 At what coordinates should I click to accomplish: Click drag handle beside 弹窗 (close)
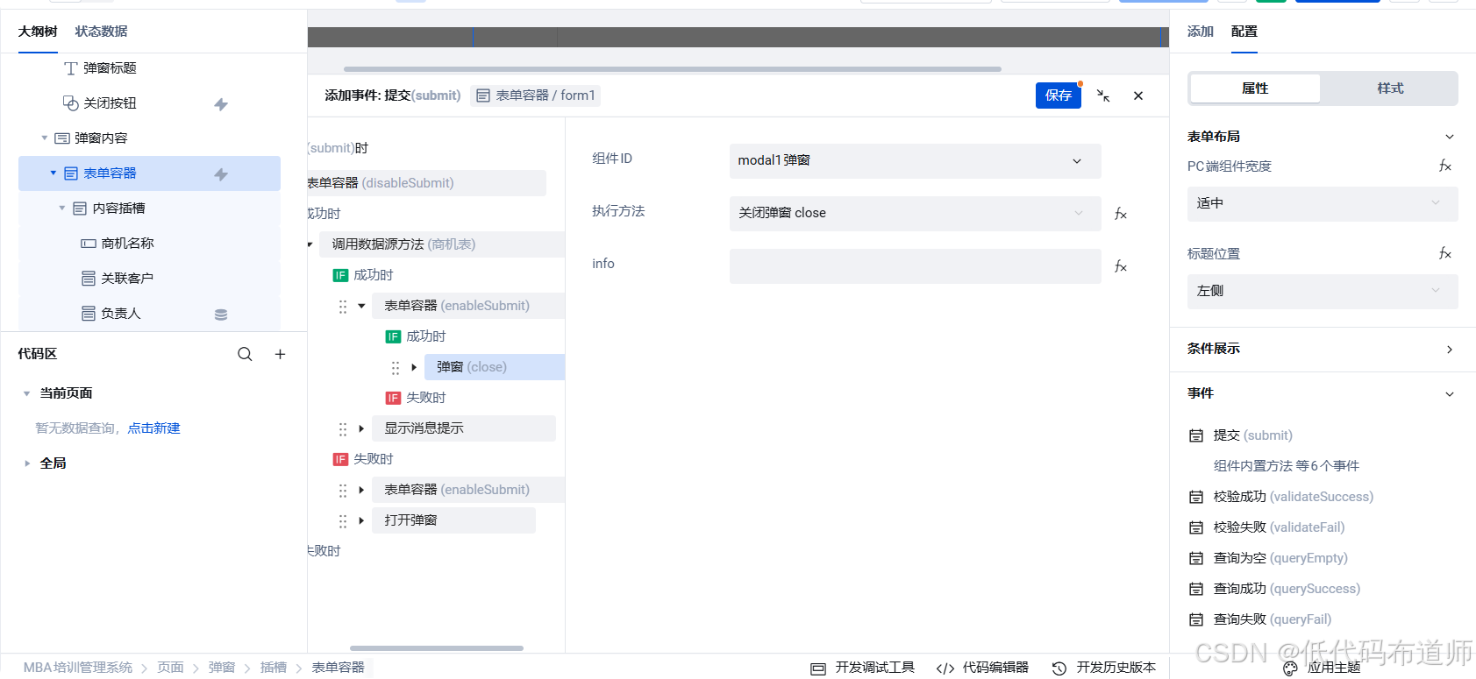coord(396,368)
